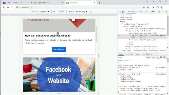Select an element to inspect tool
The image size is (169, 95).
click(x=120, y=12)
